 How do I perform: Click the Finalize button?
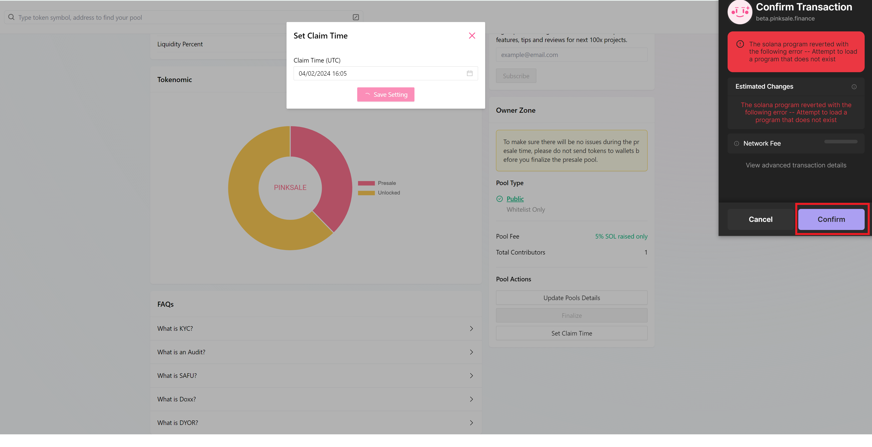[571, 315]
